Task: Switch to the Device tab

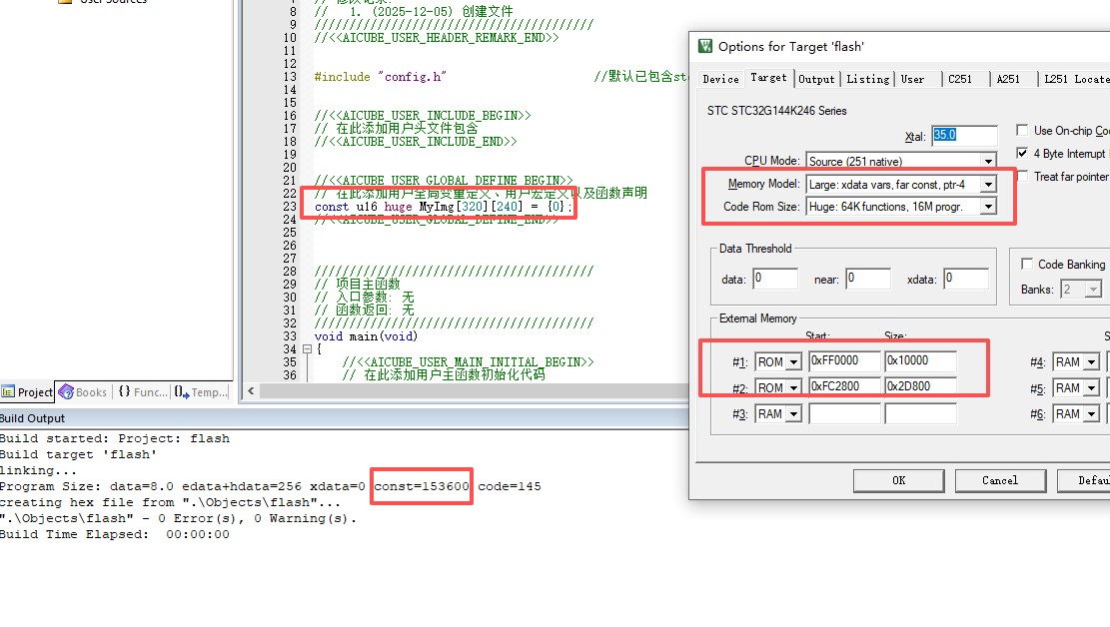Action: click(x=720, y=79)
